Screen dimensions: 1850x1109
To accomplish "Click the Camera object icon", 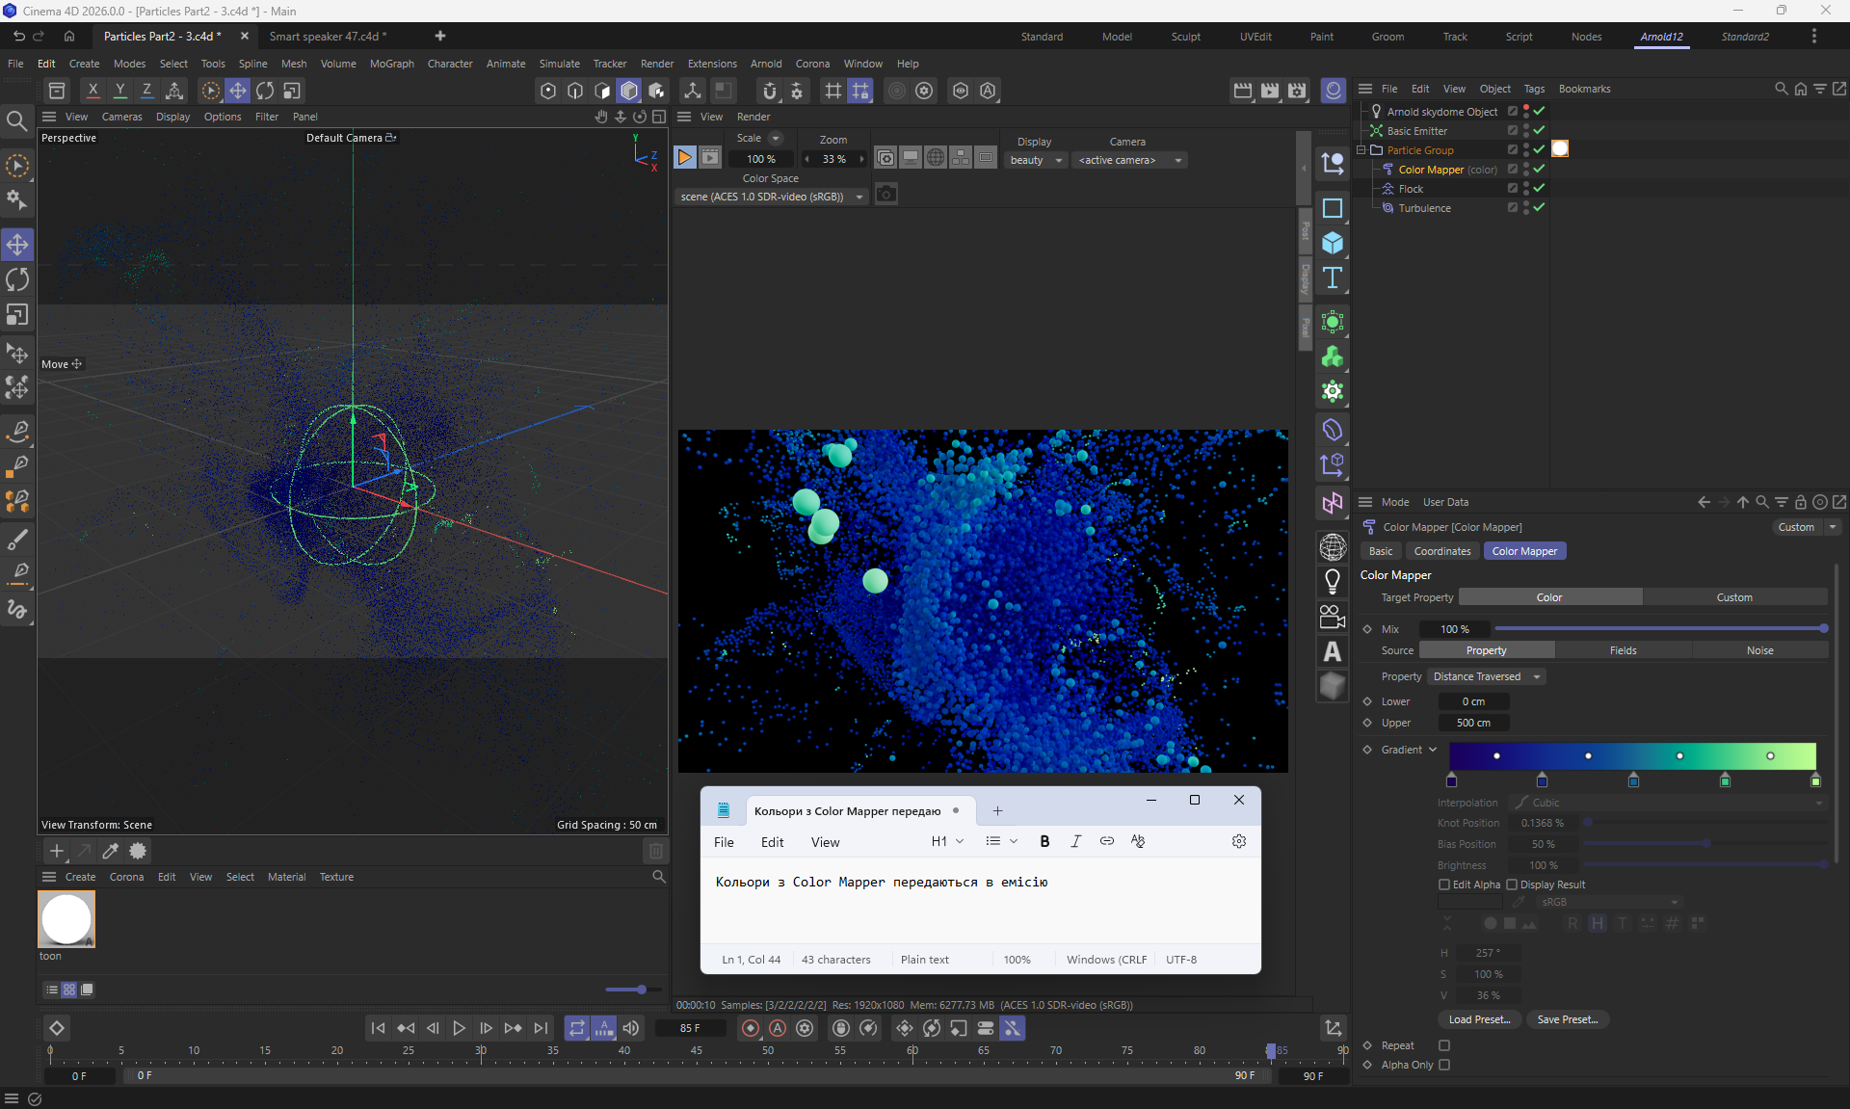I will point(1333,617).
